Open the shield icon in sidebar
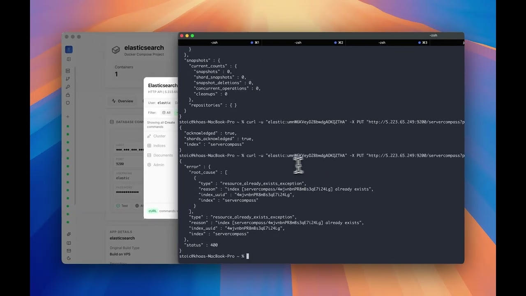The height and width of the screenshot is (296, 526). point(68,103)
